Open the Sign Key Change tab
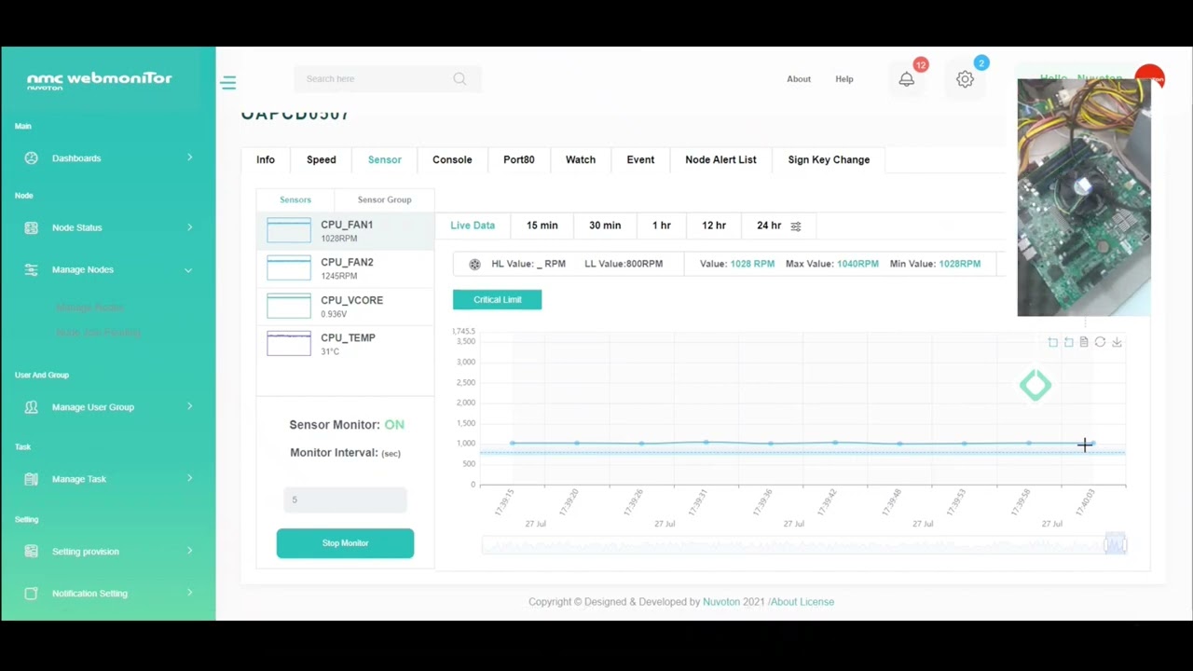1193x671 pixels. [829, 159]
